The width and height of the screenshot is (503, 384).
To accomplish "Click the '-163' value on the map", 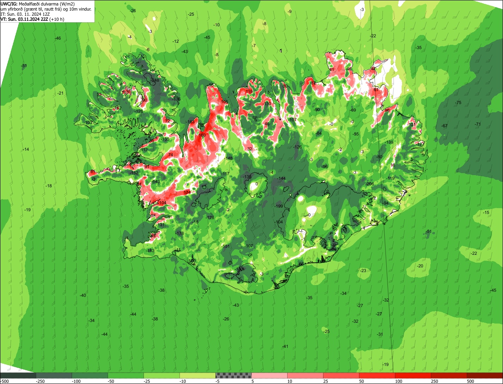I will pyautogui.click(x=191, y=122).
